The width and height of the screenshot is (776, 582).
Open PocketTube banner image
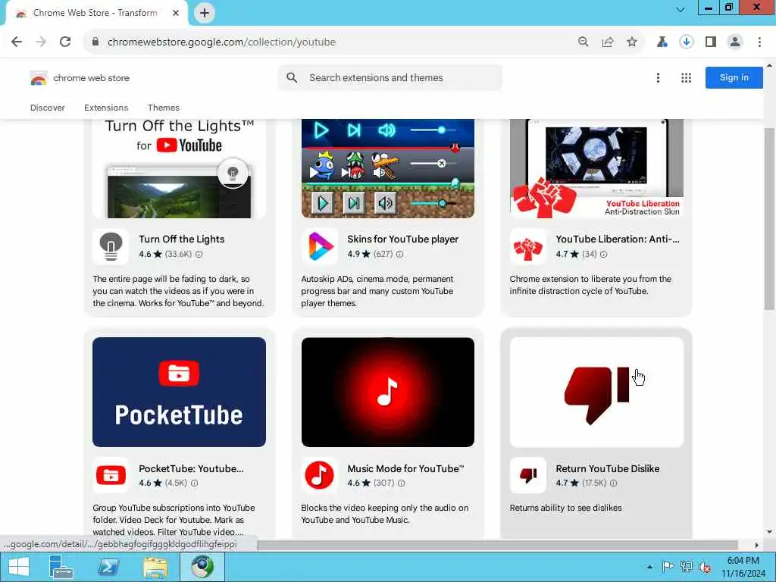tap(179, 392)
